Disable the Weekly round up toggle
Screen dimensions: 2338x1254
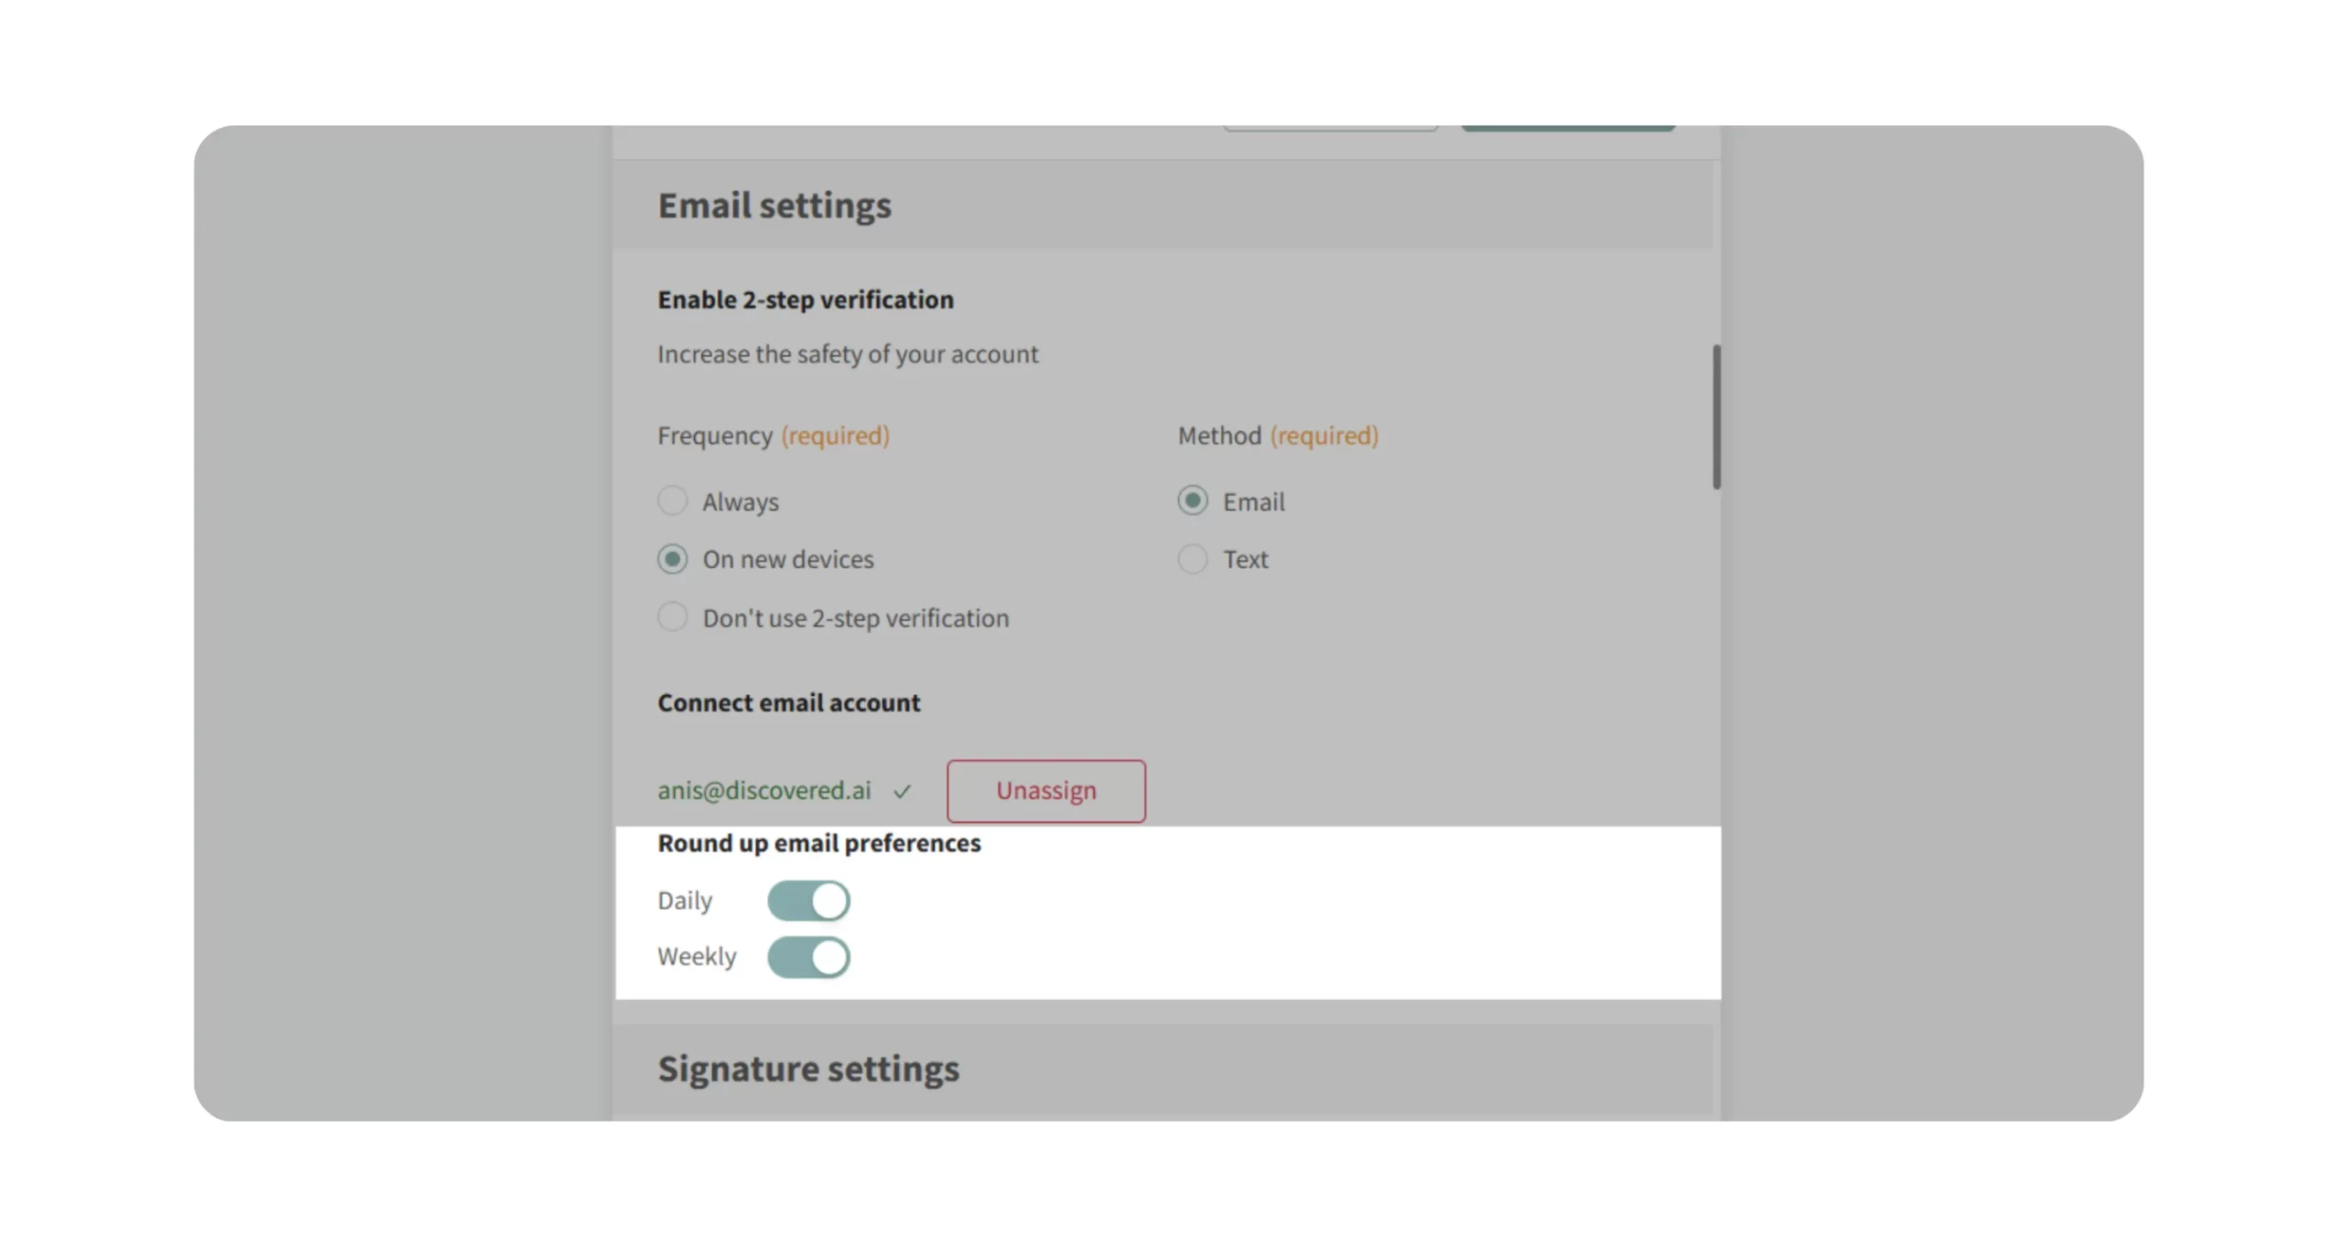pyautogui.click(x=808, y=957)
